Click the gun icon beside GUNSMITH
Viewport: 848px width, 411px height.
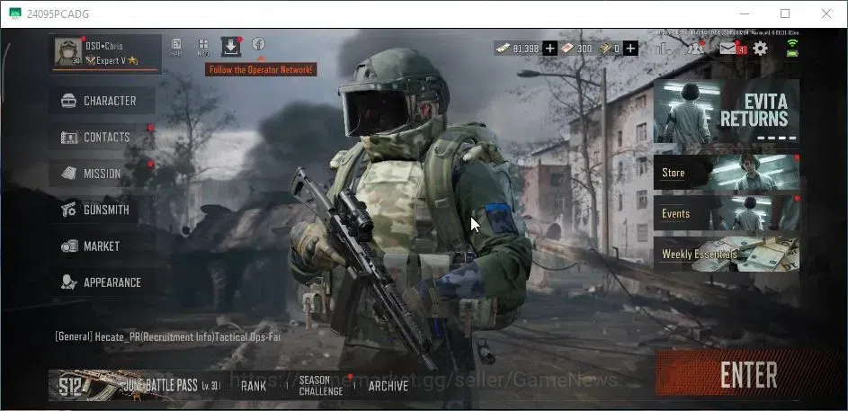[x=68, y=210]
